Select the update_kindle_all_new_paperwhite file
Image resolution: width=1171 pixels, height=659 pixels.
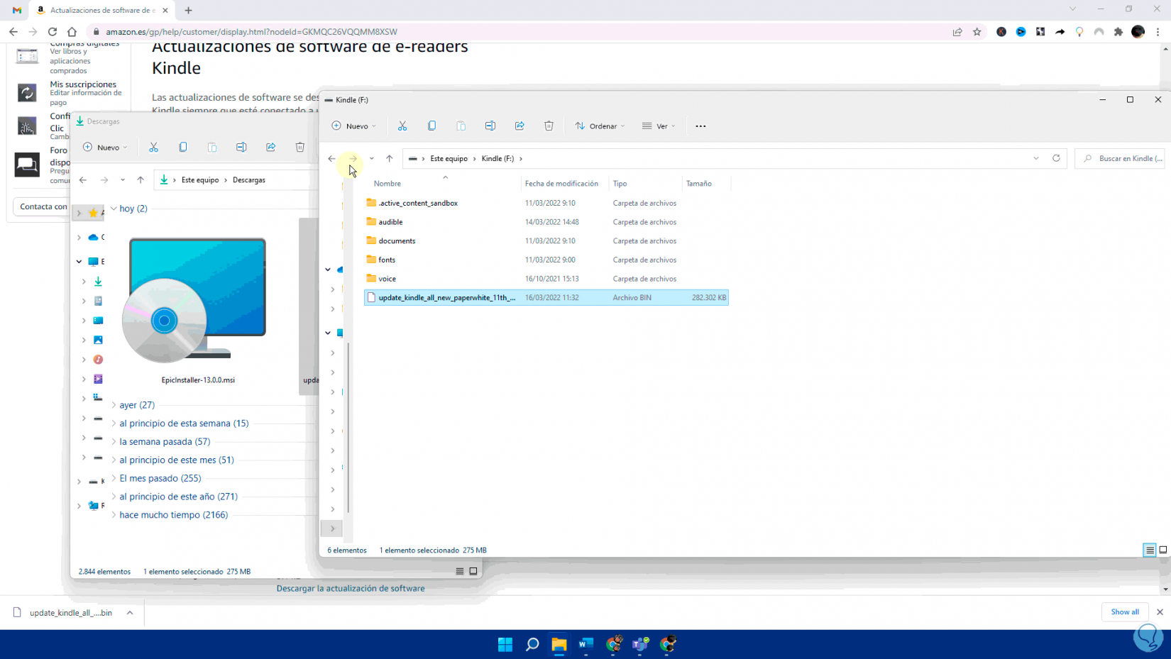pos(446,298)
